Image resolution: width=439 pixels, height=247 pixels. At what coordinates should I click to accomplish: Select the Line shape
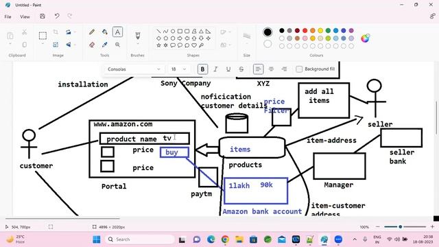[158, 31]
